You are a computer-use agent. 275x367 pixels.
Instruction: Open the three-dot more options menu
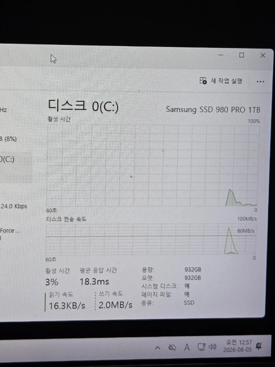pyautogui.click(x=260, y=81)
